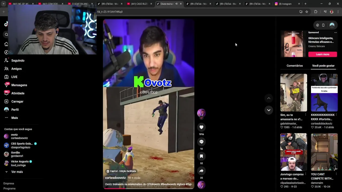Open Jonvlogs mansão video thumbnail
The image size is (342, 192).
coord(294,152)
